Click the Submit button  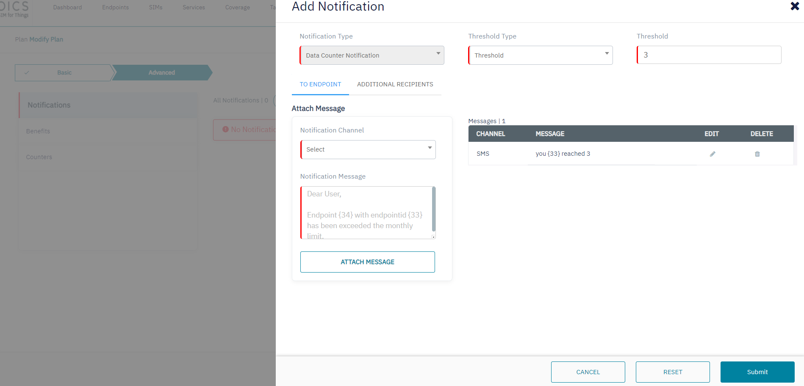pyautogui.click(x=757, y=372)
